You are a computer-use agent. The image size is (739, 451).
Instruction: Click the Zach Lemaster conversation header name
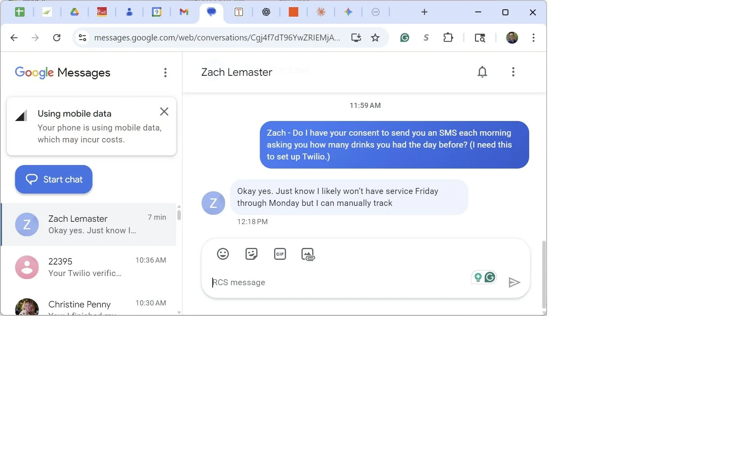[237, 72]
